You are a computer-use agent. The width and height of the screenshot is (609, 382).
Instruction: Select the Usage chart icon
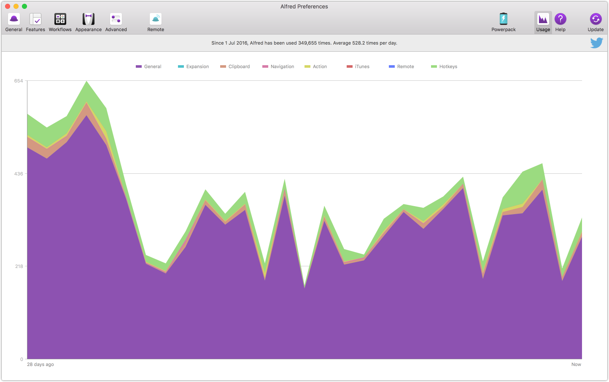coord(543,19)
